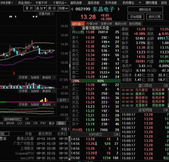Click the divider collapse arrow beside the chart
Screen dimensions: 169x162
point(70,65)
